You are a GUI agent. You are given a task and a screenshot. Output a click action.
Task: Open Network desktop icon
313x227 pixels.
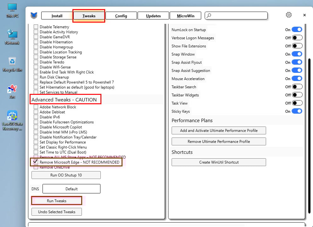point(12,37)
